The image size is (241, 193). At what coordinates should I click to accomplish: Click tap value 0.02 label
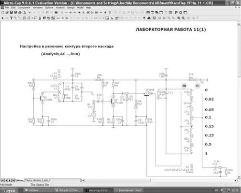click(x=209, y=99)
